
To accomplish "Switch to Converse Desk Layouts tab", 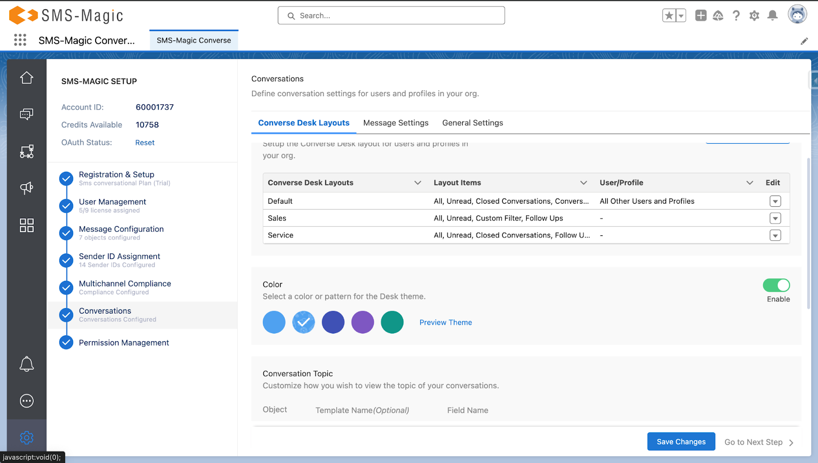I will (x=304, y=123).
